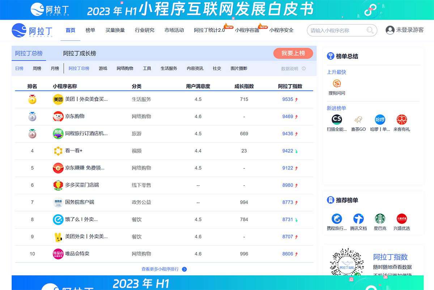Viewport: 434px width, 290px height.
Task: Click 兴盛优选 icon
Action: (x=402, y=219)
